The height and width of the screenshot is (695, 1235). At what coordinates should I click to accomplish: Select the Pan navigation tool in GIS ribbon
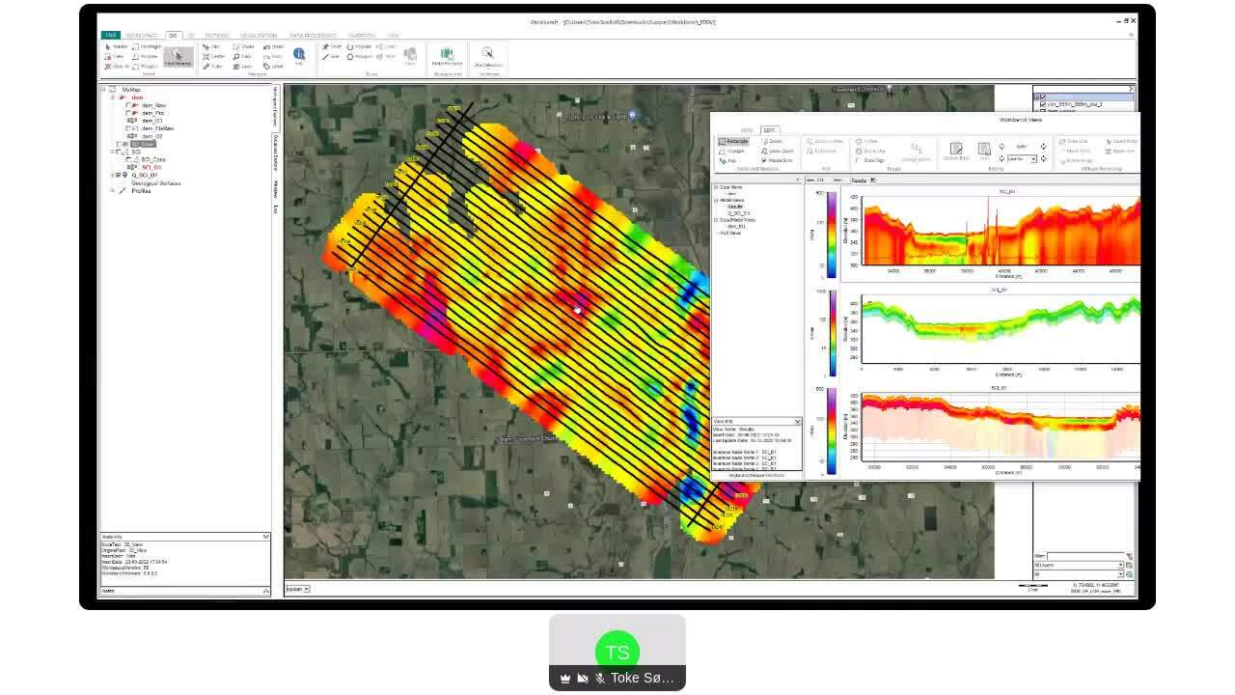(211, 46)
